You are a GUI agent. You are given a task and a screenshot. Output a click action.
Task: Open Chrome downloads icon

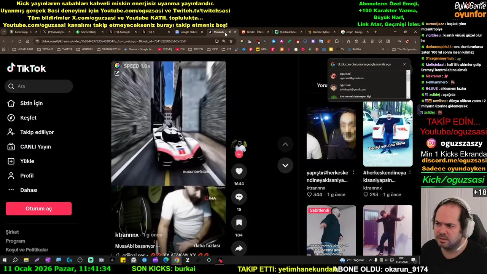pyautogui.click(x=364, y=41)
